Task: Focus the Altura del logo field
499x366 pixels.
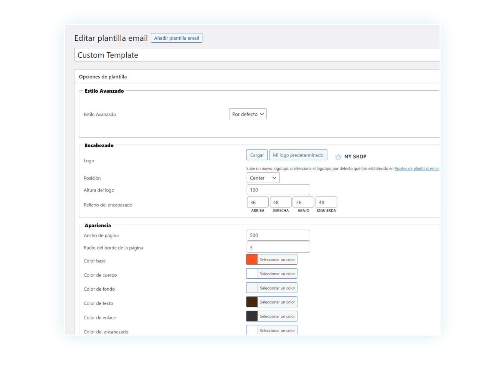Action: tap(278, 190)
